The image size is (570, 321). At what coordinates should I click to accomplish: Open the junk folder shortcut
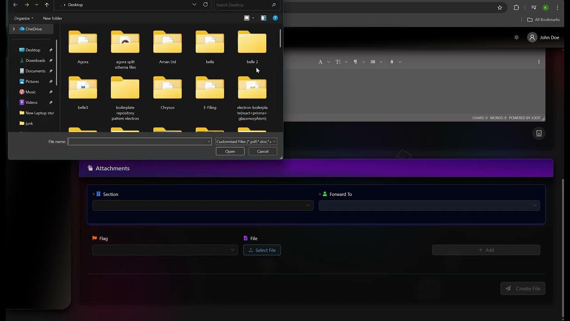(29, 123)
